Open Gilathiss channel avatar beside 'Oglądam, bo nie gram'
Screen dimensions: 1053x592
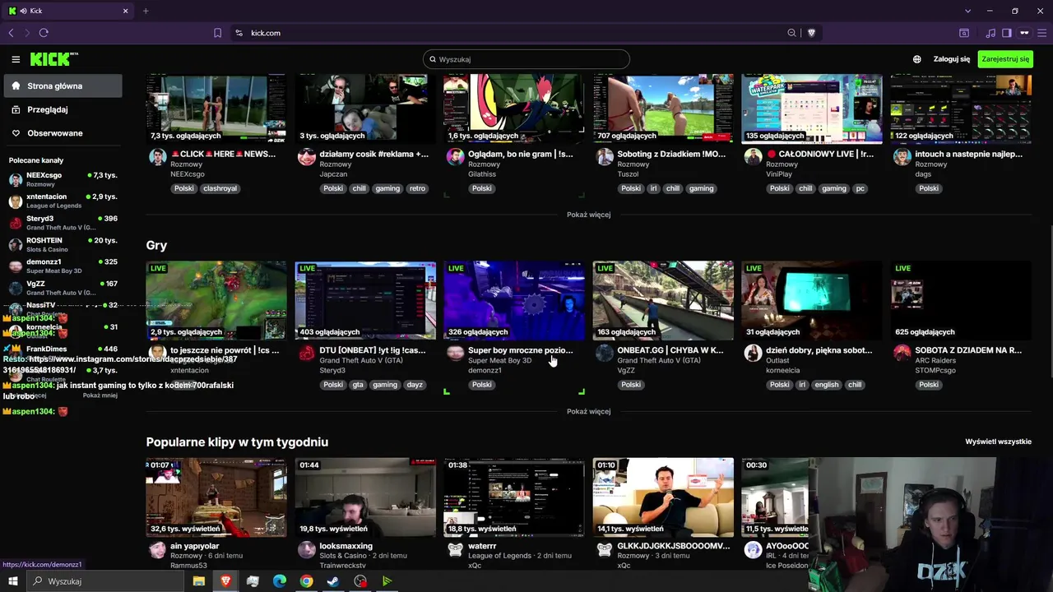455,157
